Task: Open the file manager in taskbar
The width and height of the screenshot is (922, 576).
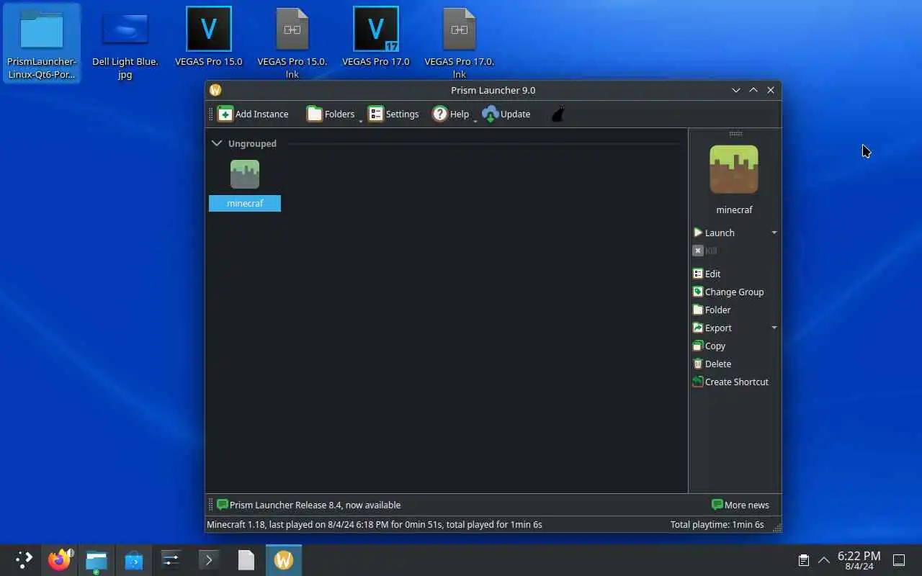Action: click(x=97, y=560)
